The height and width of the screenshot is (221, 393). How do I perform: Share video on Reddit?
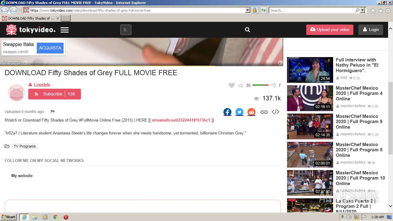[x=251, y=112]
